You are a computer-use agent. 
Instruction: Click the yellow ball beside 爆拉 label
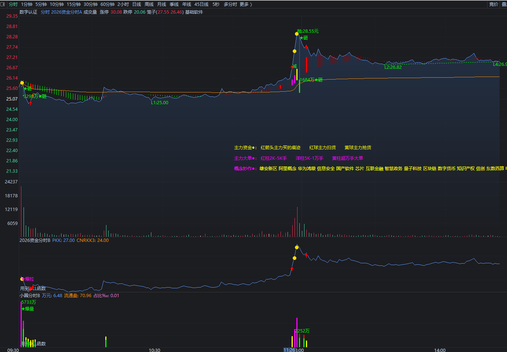(22, 279)
